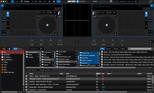Click the left channel FILTER knob

pyautogui.click(x=60, y=42)
